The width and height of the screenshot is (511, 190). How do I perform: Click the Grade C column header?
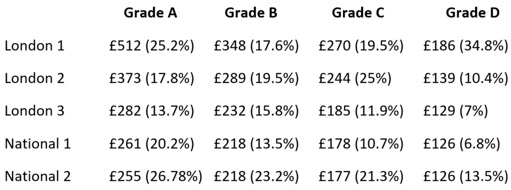pyautogui.click(x=358, y=13)
